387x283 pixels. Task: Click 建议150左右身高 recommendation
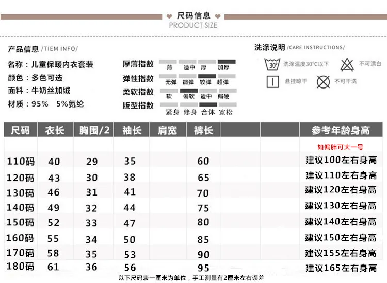pos(341,238)
